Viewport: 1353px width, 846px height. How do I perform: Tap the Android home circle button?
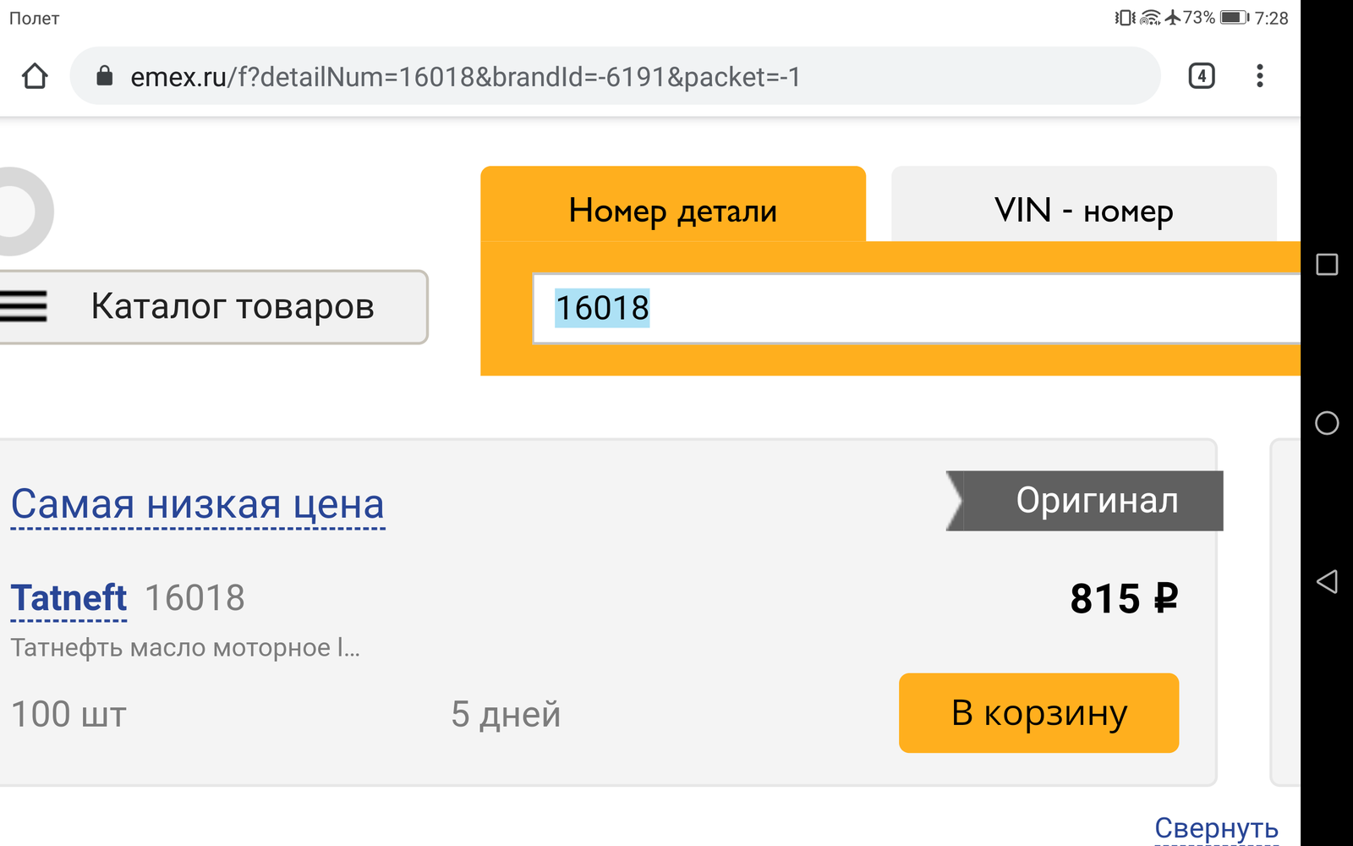(1327, 423)
